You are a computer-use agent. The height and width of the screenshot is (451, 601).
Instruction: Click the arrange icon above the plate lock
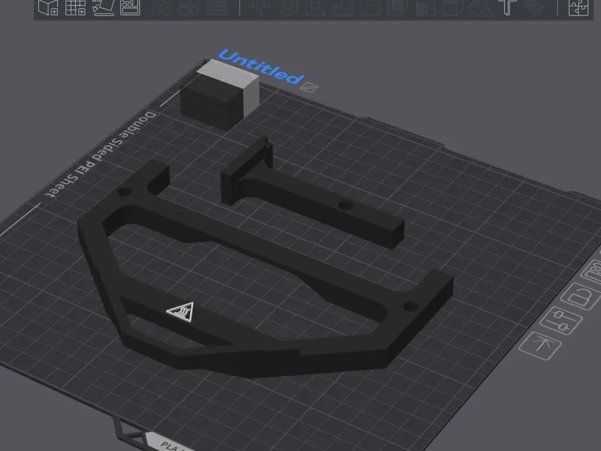click(593, 272)
